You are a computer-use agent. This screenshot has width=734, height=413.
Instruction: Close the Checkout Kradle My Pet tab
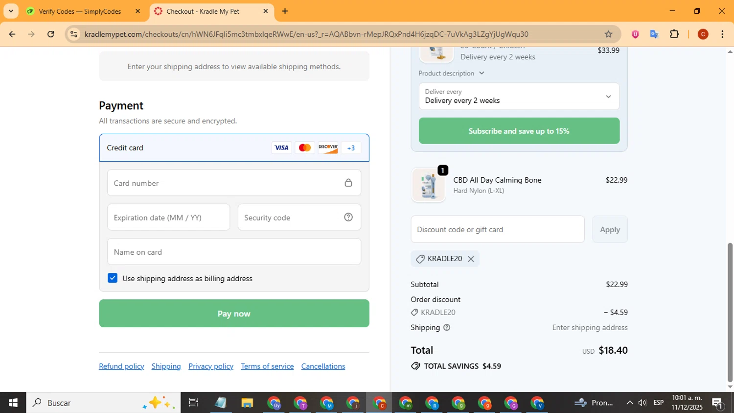(266, 11)
